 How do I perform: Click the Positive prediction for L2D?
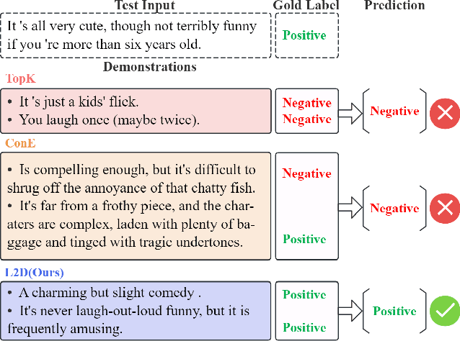[394, 312]
